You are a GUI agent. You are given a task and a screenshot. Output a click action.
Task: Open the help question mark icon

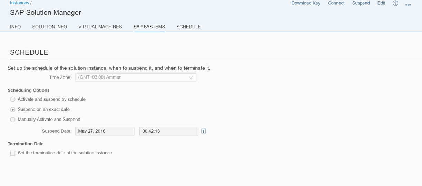tap(395, 3)
